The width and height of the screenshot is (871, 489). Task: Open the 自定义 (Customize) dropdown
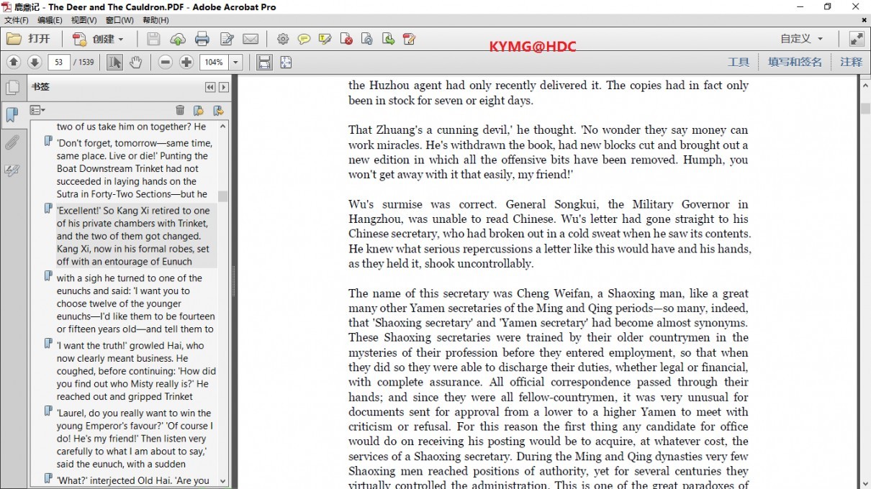coord(801,39)
